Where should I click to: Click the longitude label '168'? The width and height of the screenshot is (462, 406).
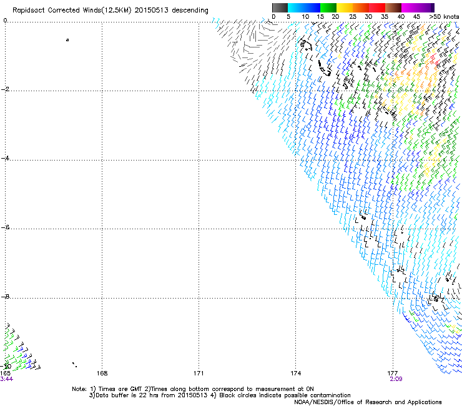102,373
